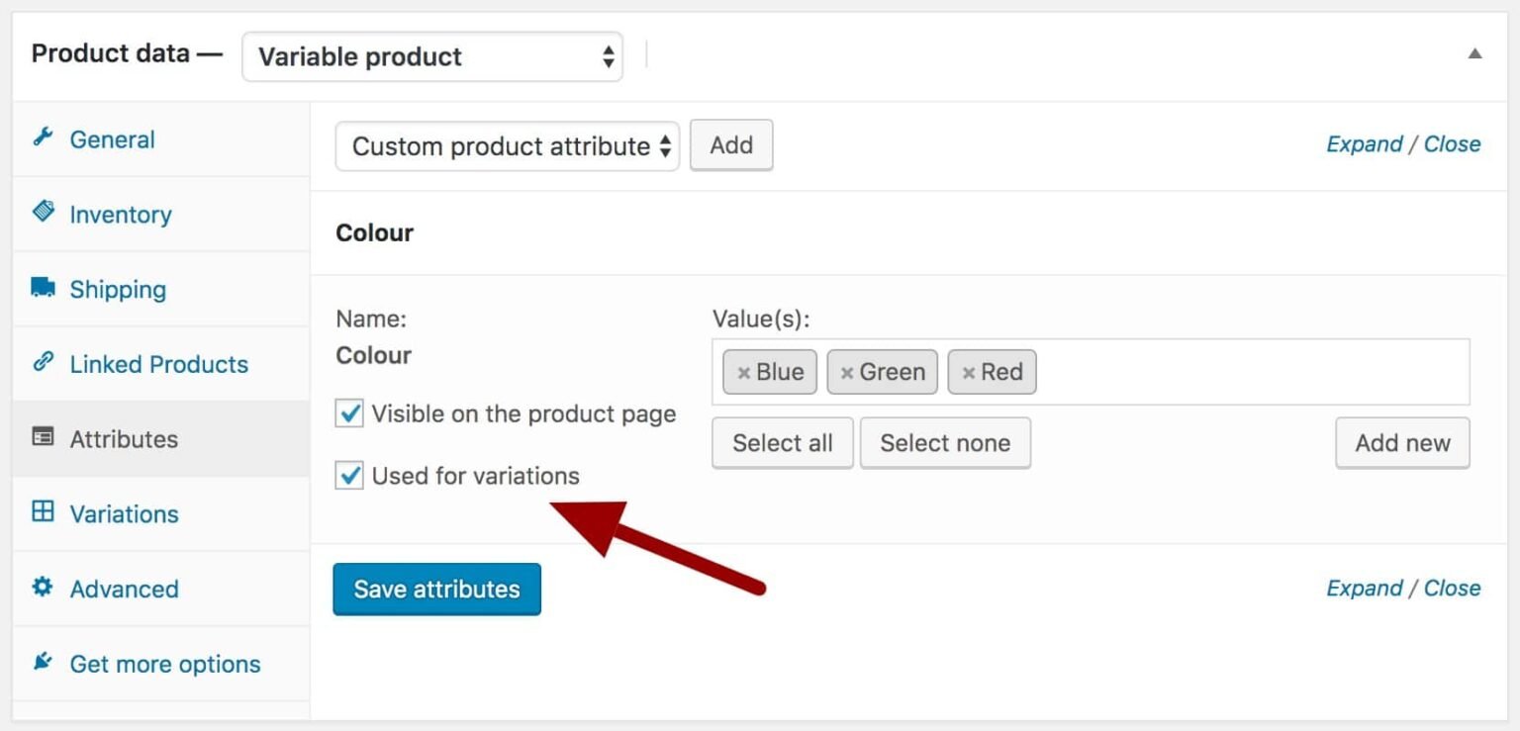Open Shipping via the truck icon

[42, 288]
